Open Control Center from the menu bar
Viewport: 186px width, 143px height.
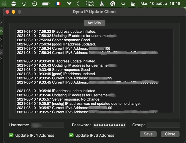133,4
